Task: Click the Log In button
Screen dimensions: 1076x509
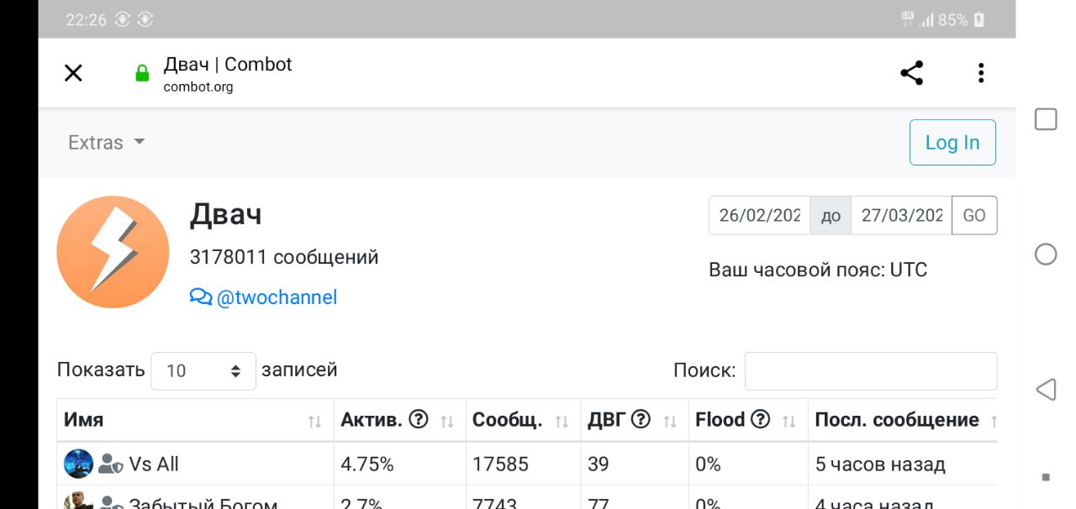Action: pos(952,143)
